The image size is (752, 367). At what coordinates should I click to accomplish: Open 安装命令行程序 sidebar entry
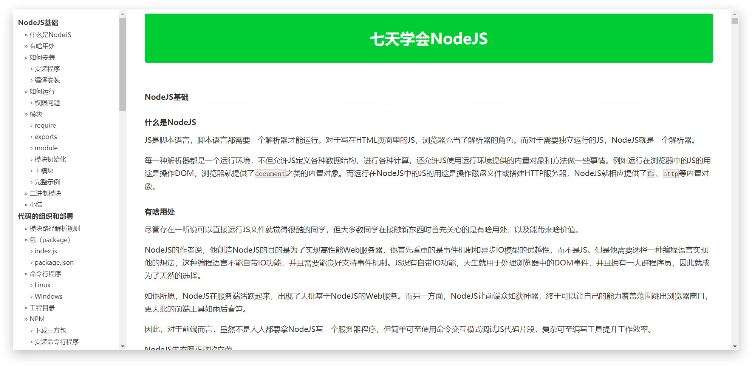57,342
